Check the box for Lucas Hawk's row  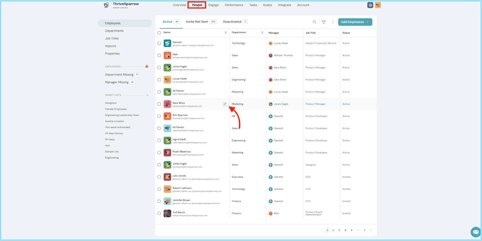159,80
